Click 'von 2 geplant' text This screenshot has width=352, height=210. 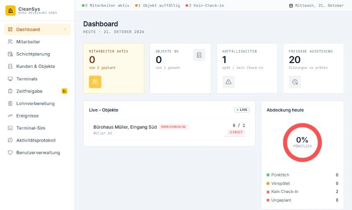102,67
